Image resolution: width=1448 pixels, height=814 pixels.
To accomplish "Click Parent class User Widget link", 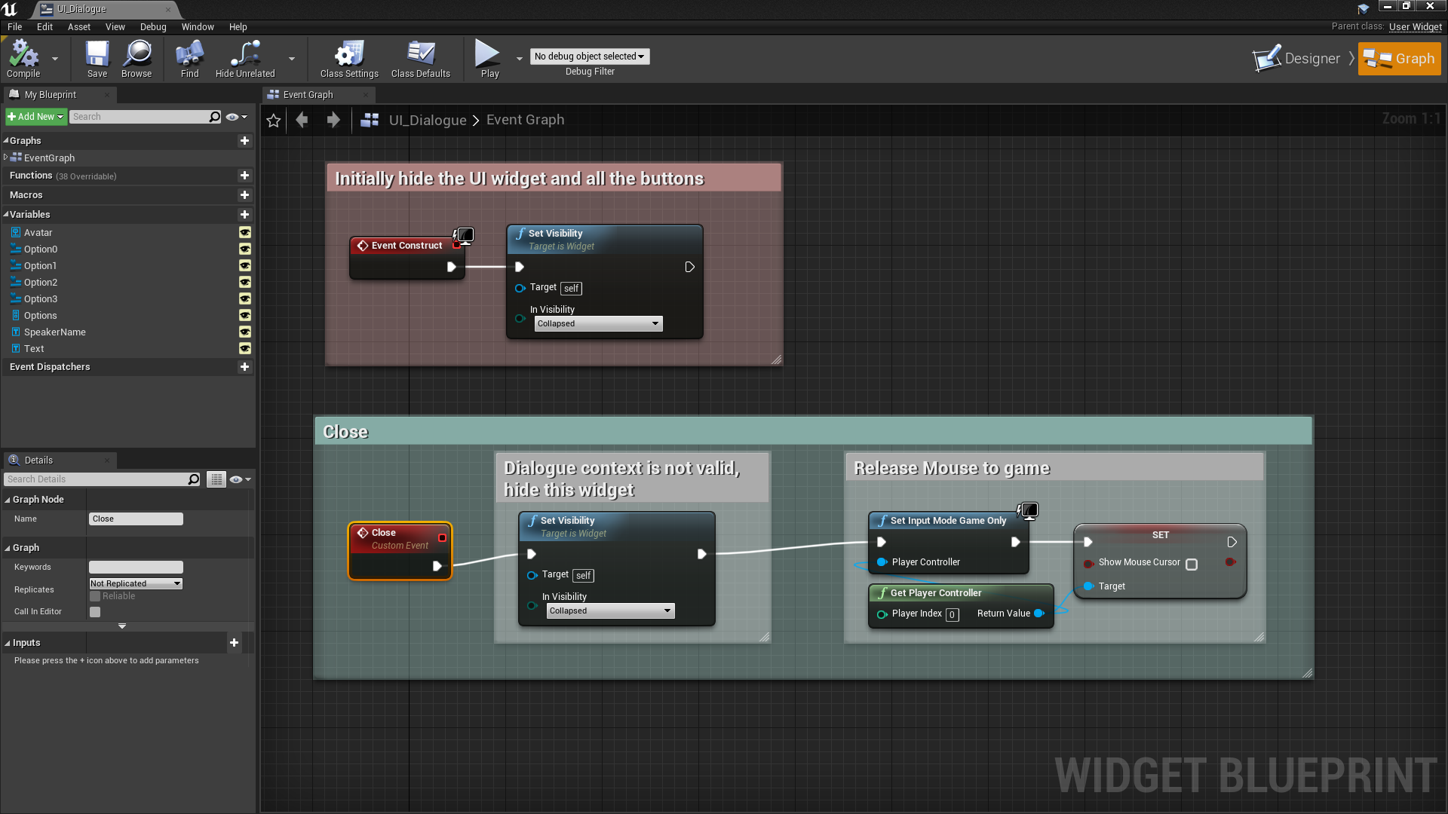I will click(x=1415, y=26).
